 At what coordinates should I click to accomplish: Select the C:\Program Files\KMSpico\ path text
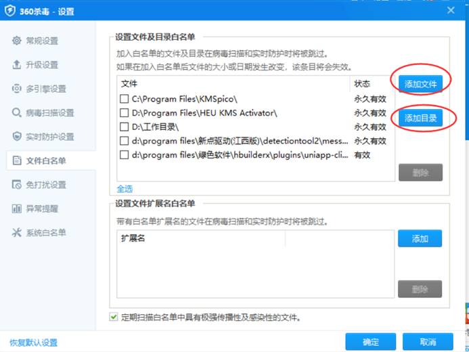click(185, 99)
